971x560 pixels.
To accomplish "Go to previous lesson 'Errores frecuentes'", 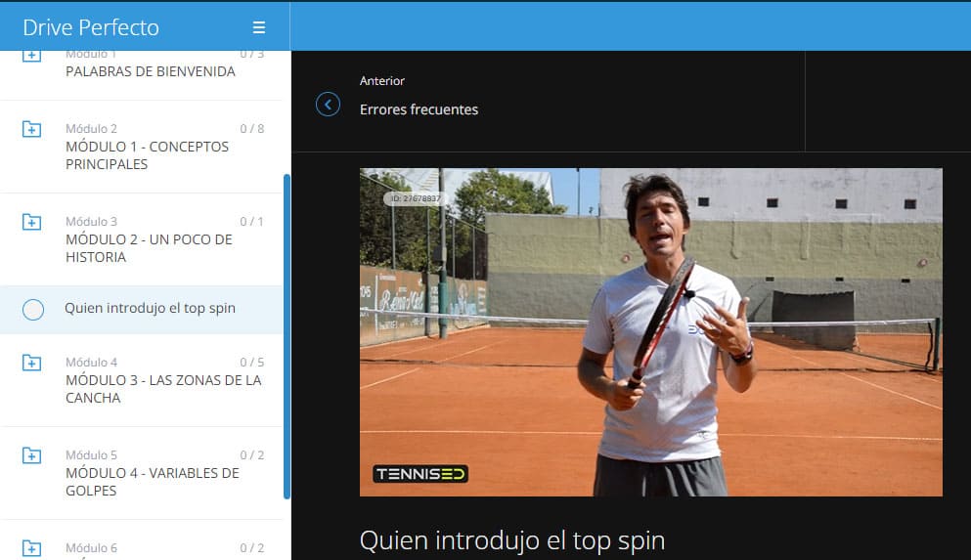I will [419, 109].
